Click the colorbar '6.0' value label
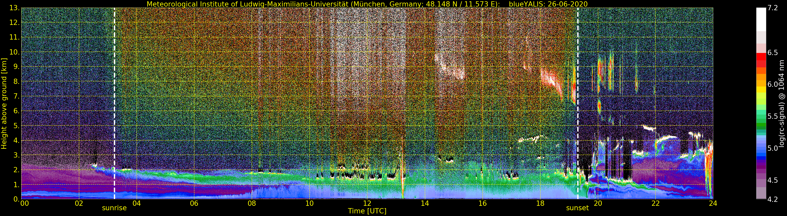Image resolution: width=787 pixels, height=216 pixels. click(x=773, y=84)
